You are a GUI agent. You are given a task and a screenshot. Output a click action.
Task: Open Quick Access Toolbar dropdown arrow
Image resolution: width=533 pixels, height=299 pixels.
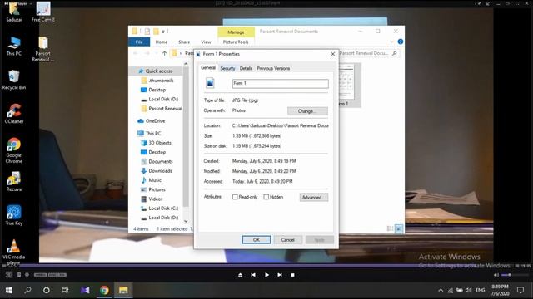pyautogui.click(x=163, y=32)
